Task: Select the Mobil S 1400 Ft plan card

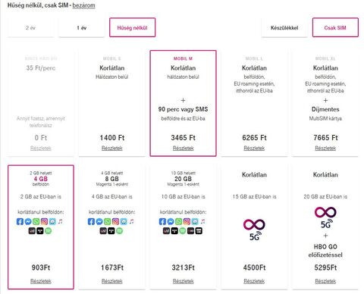Action: click(x=112, y=103)
